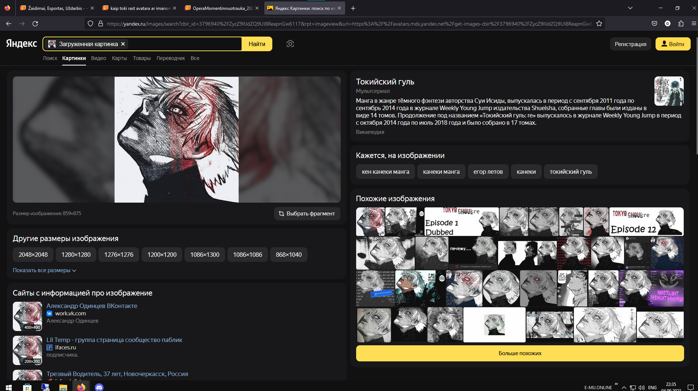Show hidden system tray icons
The width and height of the screenshot is (698, 391).
tap(624, 387)
